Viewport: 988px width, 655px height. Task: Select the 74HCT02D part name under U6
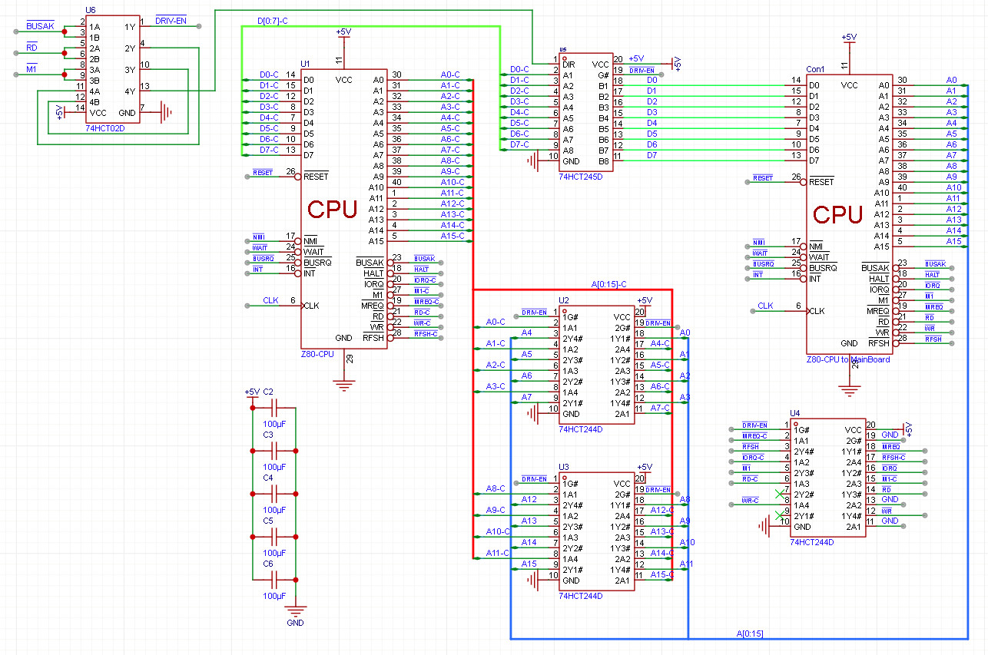tap(105, 128)
